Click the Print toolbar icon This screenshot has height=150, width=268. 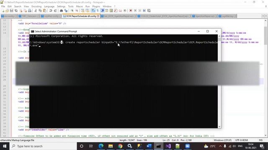30,10
